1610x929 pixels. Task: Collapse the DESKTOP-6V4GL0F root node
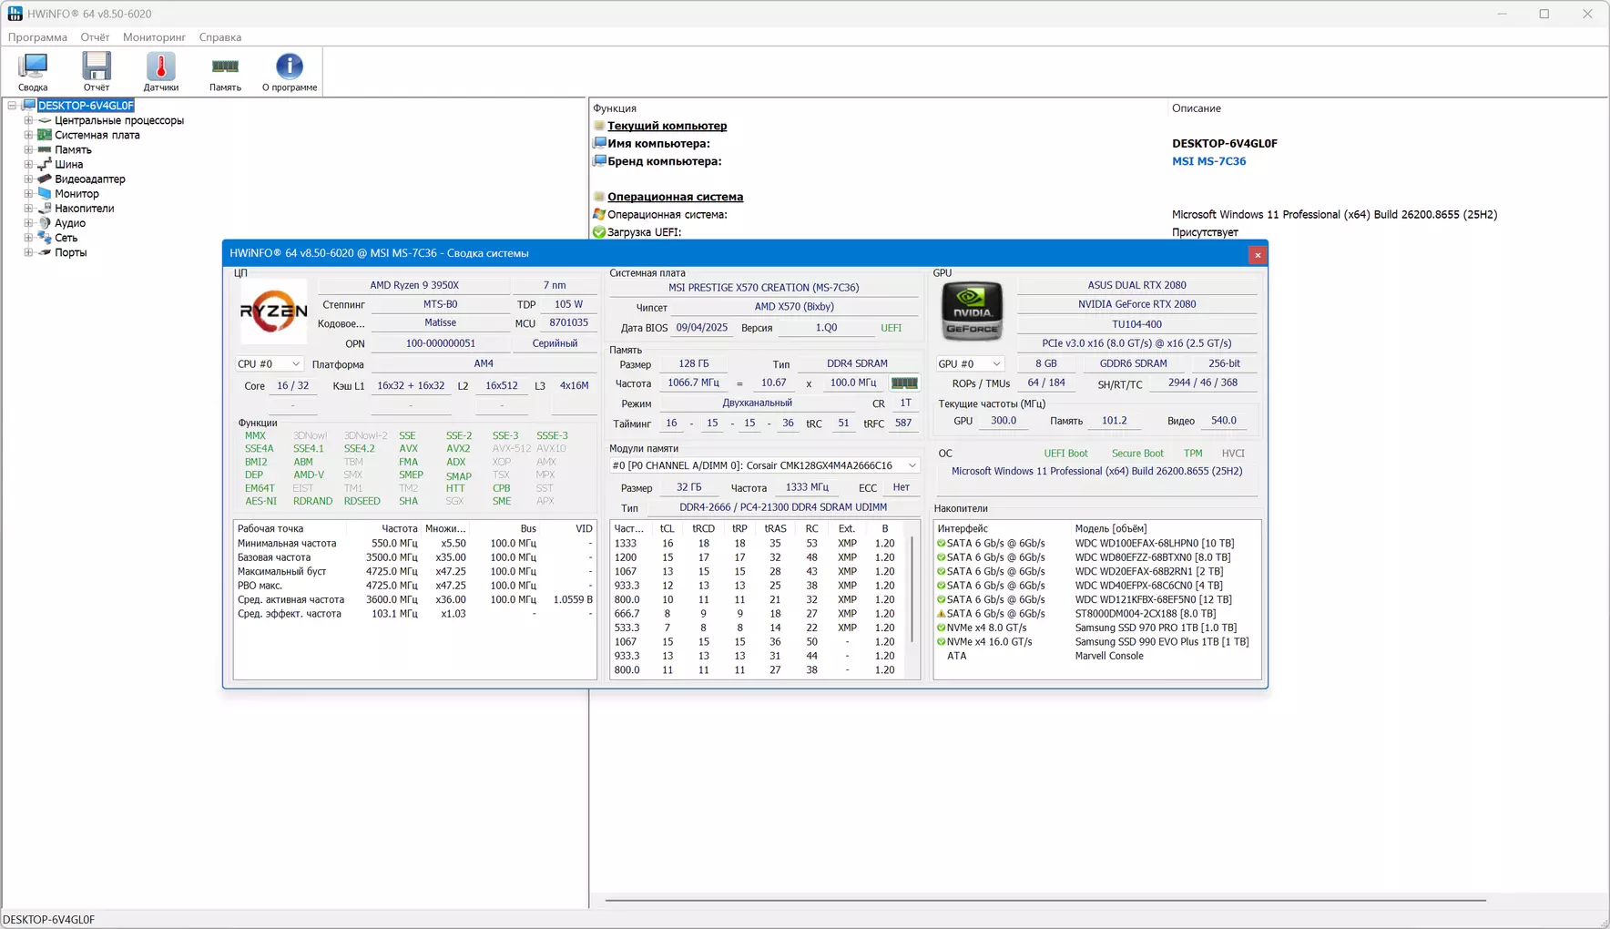(x=12, y=106)
